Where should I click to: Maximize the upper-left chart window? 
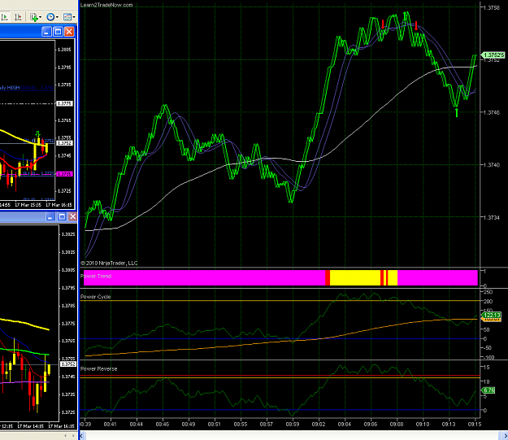coord(58,32)
